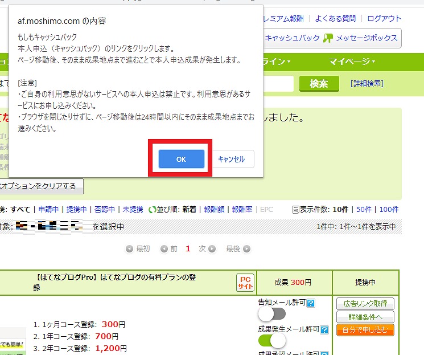The height and width of the screenshot is (355, 424).
Task: Sort results by 報酬率
Action: (242, 209)
